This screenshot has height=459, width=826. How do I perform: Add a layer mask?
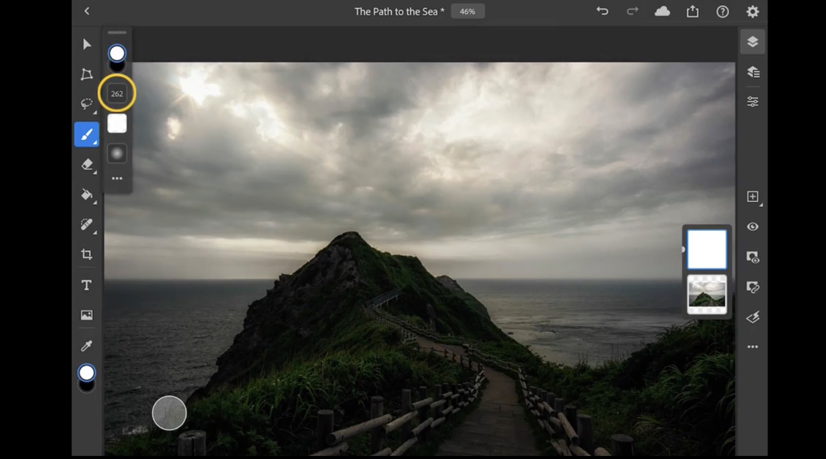(753, 257)
